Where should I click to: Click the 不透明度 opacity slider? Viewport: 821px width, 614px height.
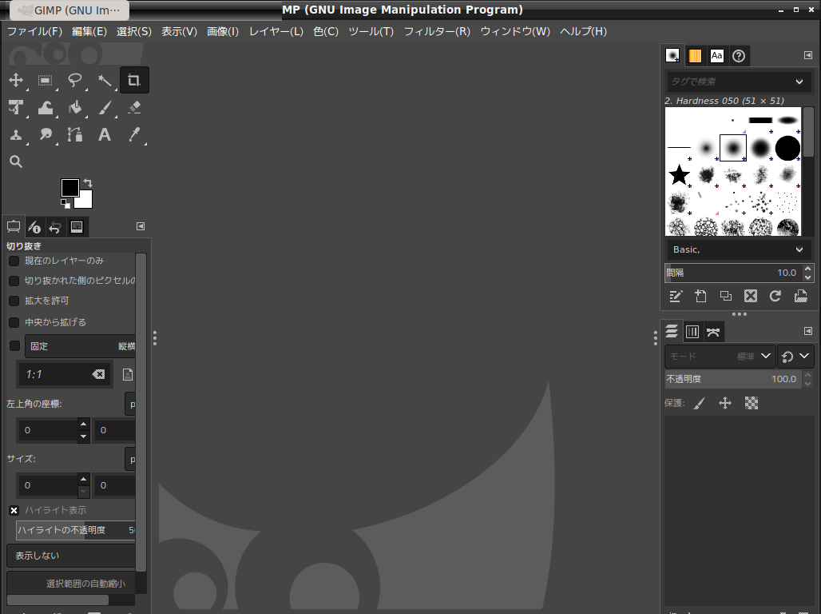pyautogui.click(x=732, y=379)
